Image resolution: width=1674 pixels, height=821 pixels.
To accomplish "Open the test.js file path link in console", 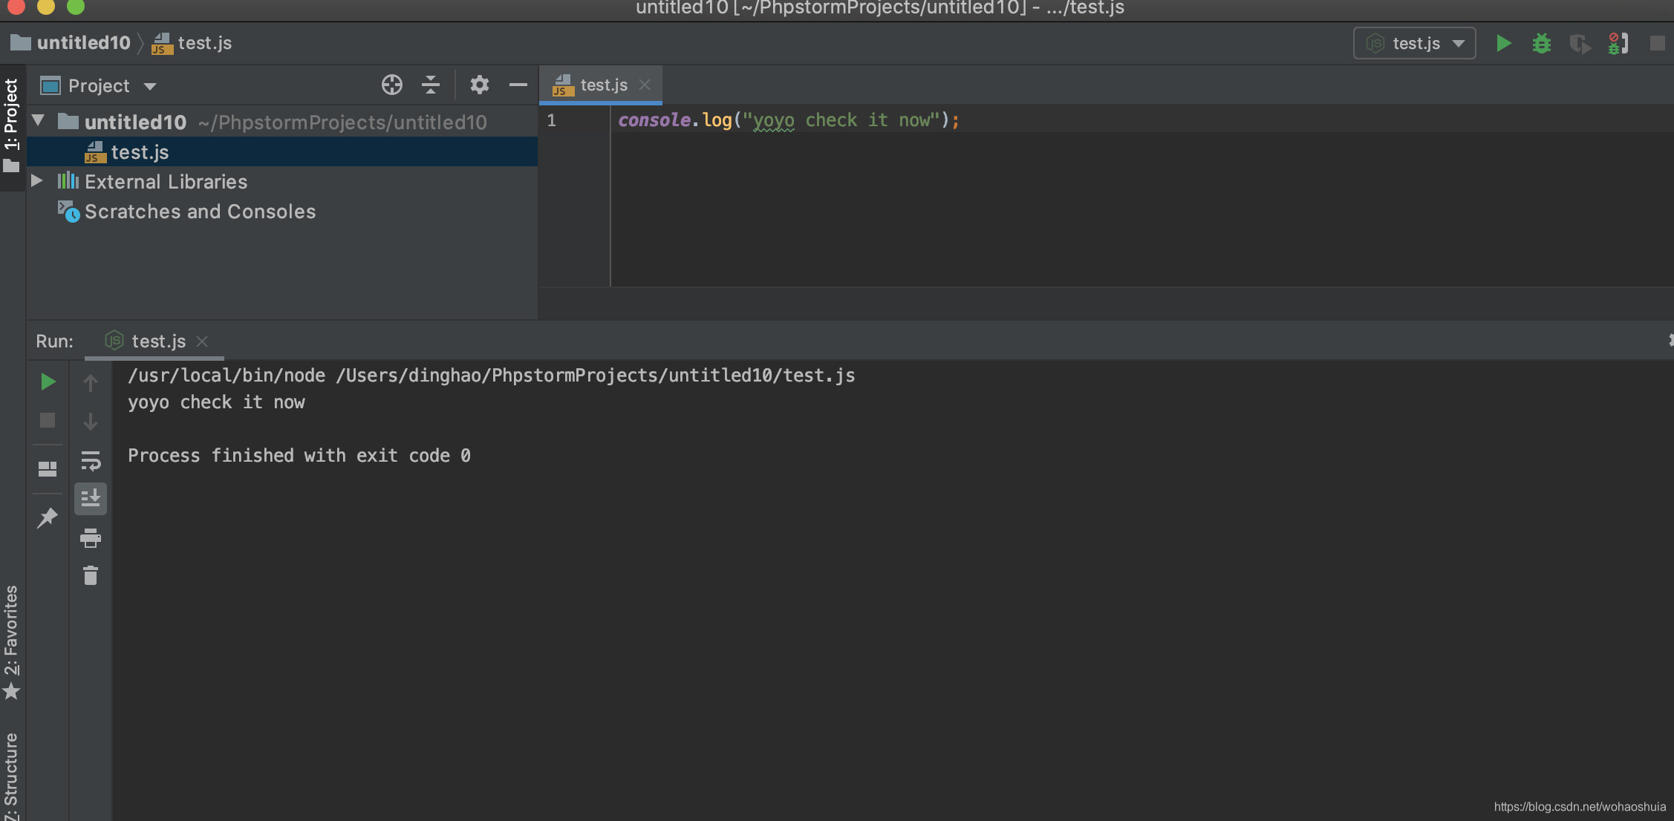I will tap(596, 376).
